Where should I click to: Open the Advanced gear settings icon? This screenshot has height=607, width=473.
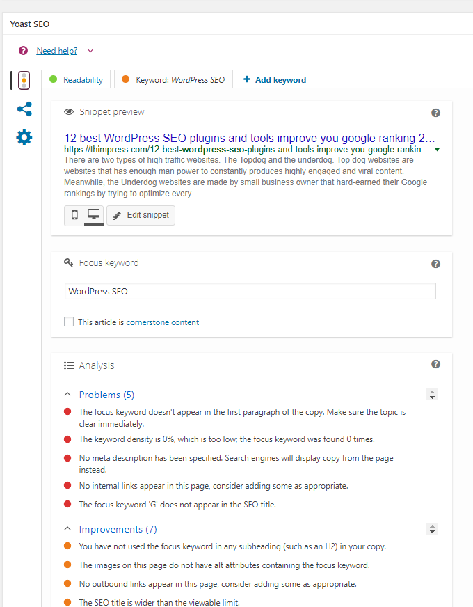coord(24,137)
